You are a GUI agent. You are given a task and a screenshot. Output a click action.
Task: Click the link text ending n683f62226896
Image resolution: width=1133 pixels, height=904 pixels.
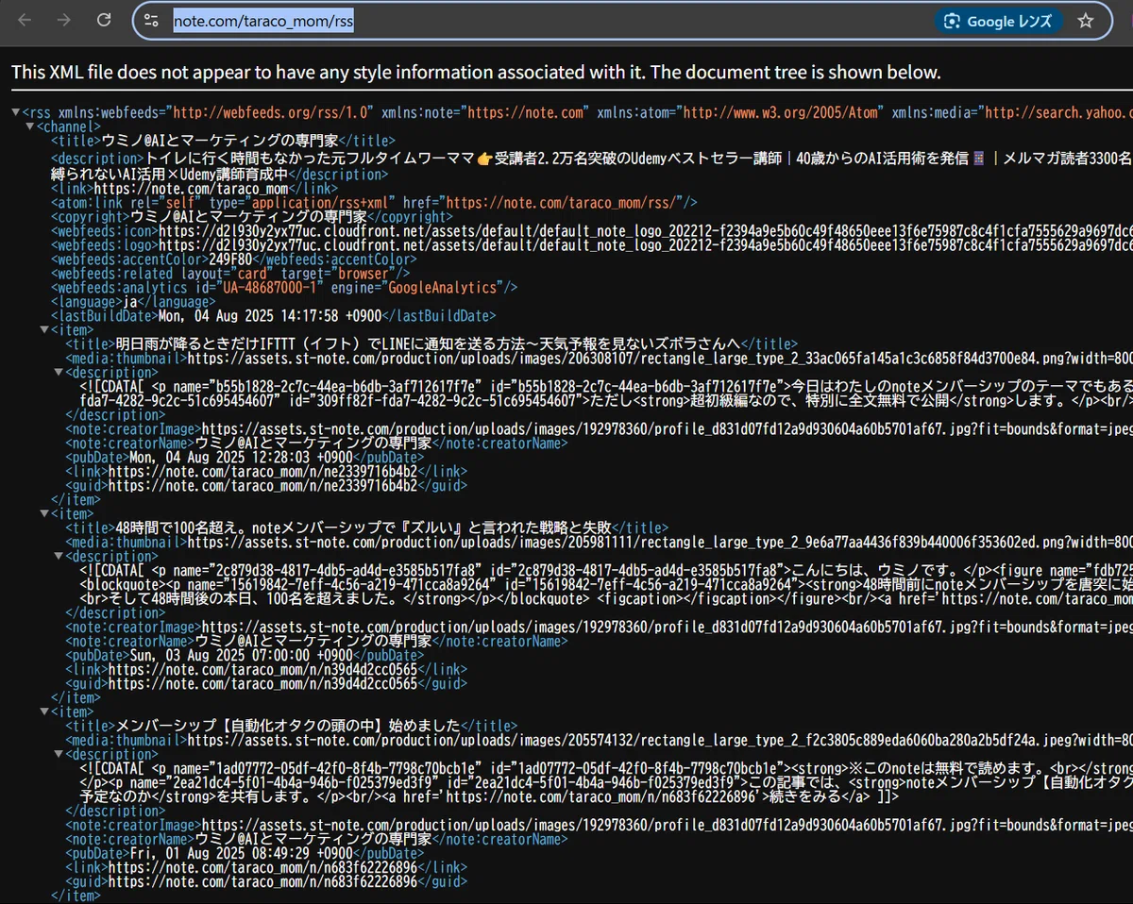coord(262,868)
